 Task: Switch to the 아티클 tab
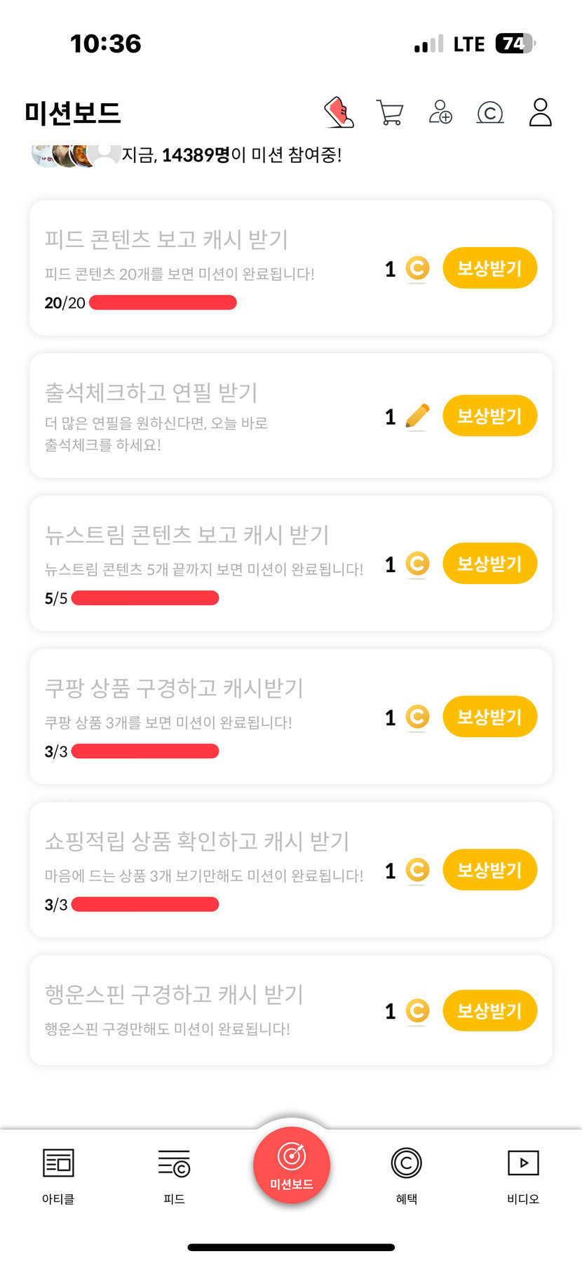58,1173
